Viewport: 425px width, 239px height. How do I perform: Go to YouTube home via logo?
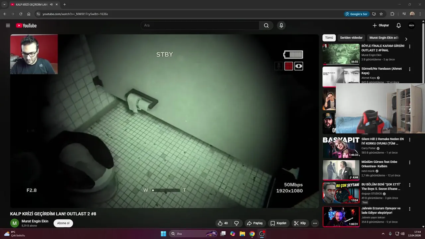[x=26, y=26]
